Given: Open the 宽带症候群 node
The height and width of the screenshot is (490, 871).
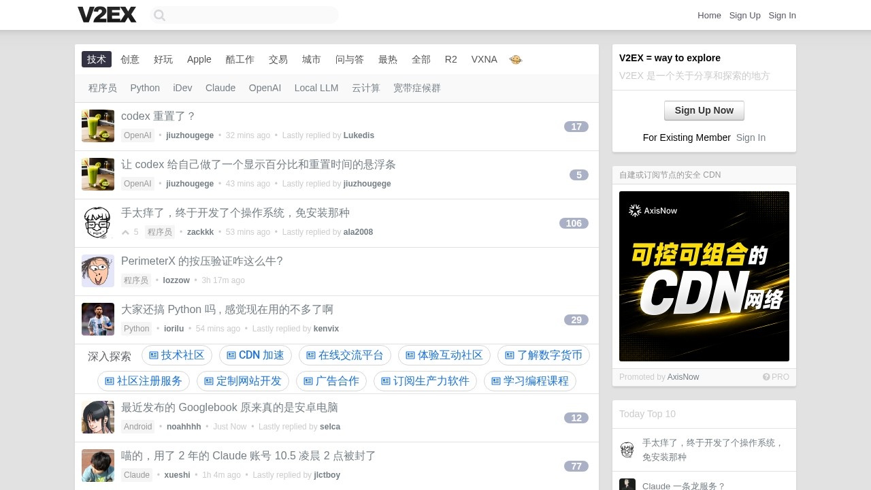Looking at the screenshot, I should coord(417,88).
